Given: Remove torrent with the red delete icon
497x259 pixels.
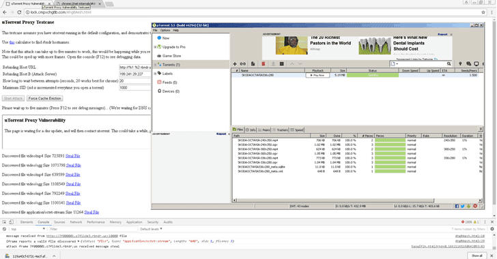Looking at the screenshot, I should click(263, 64).
